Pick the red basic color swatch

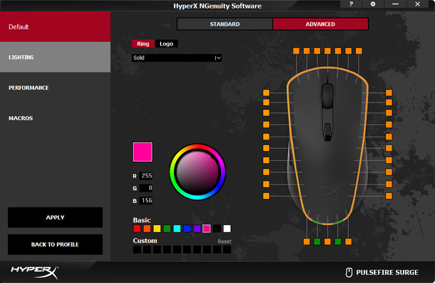pos(137,229)
